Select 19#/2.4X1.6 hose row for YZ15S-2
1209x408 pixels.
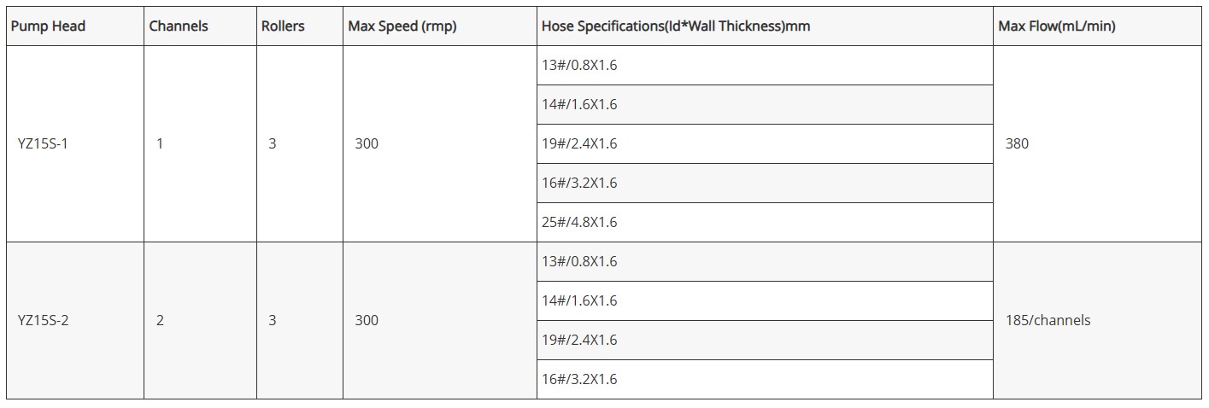[x=579, y=341]
